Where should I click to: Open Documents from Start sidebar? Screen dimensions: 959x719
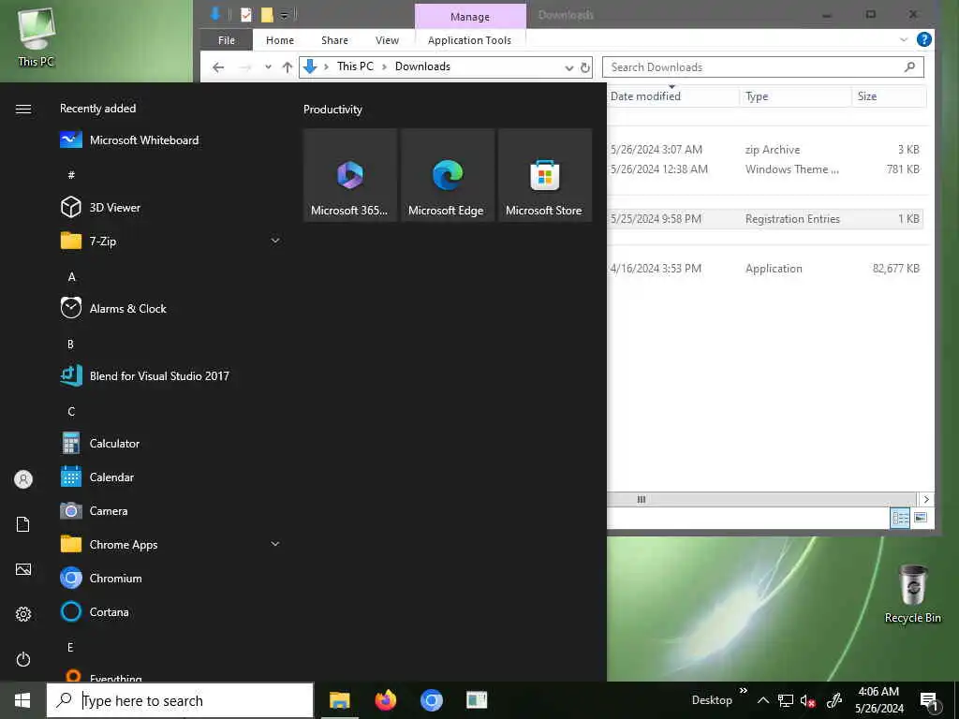click(x=23, y=524)
